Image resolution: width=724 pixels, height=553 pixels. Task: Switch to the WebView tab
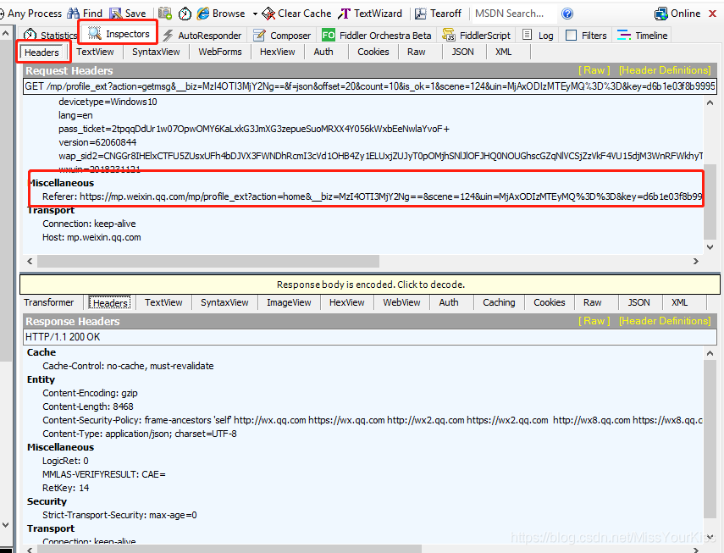[401, 302]
